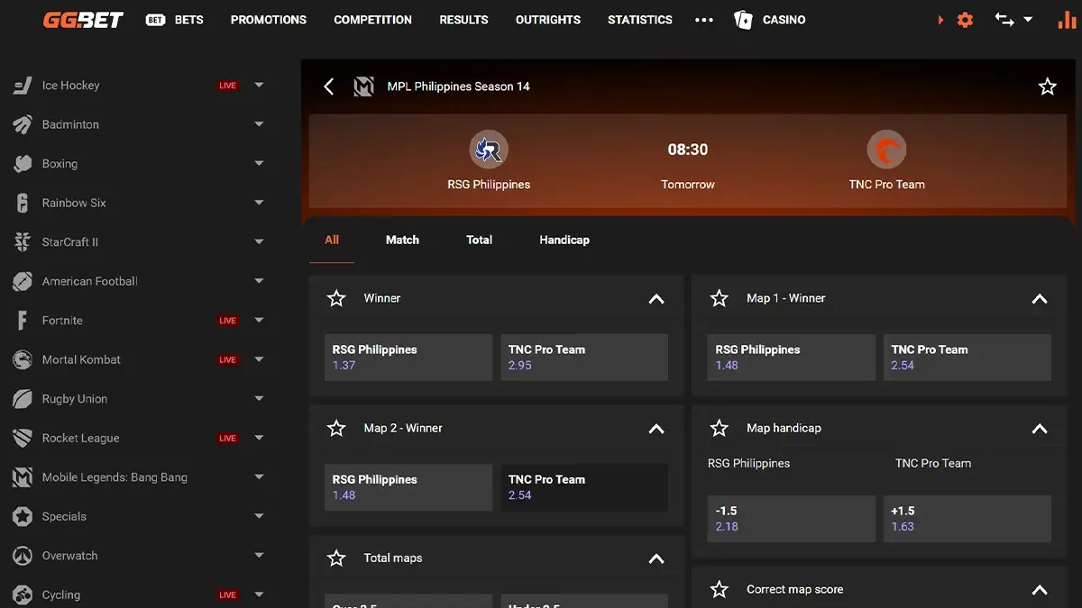Select handicap +1.5 at 1.63
This screenshot has width=1082, height=608.
click(x=967, y=519)
